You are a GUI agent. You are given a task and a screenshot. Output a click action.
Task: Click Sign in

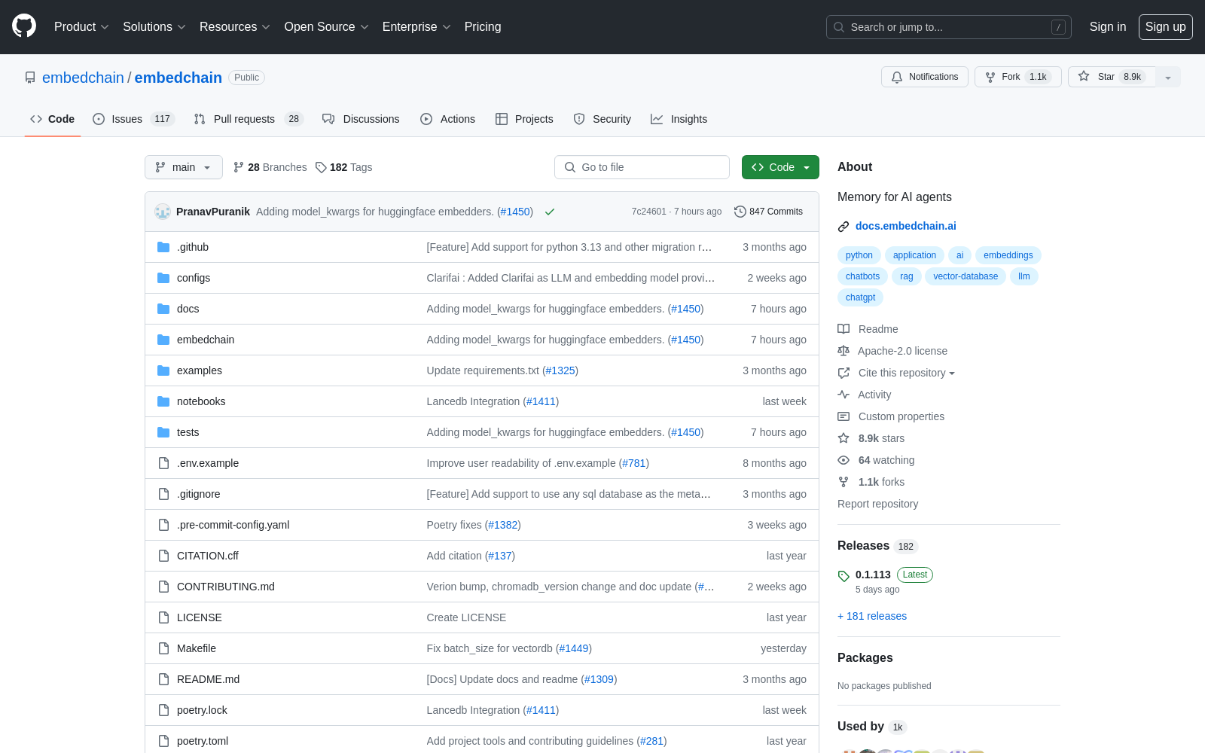pyautogui.click(x=1108, y=26)
